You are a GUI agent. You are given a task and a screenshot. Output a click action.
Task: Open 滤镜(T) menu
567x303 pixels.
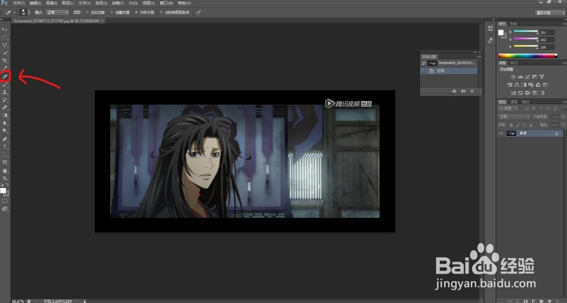(x=118, y=3)
